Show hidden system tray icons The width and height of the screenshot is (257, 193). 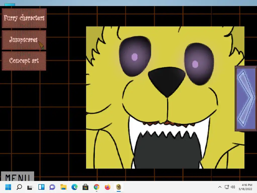point(220,187)
